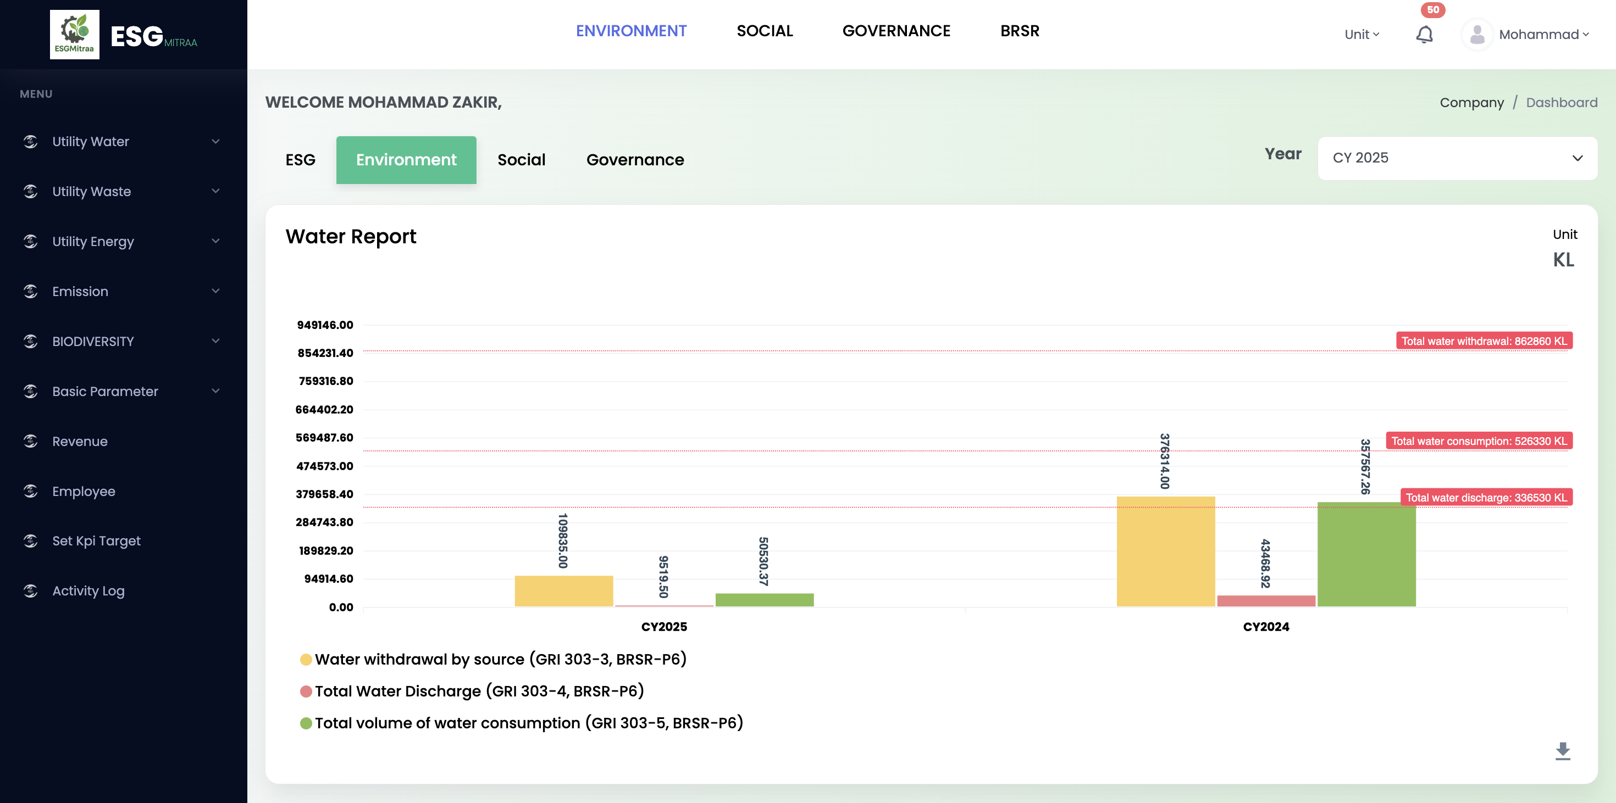Open the GOVERNANCE top menu
Viewport: 1616px width, 803px height.
[896, 31]
